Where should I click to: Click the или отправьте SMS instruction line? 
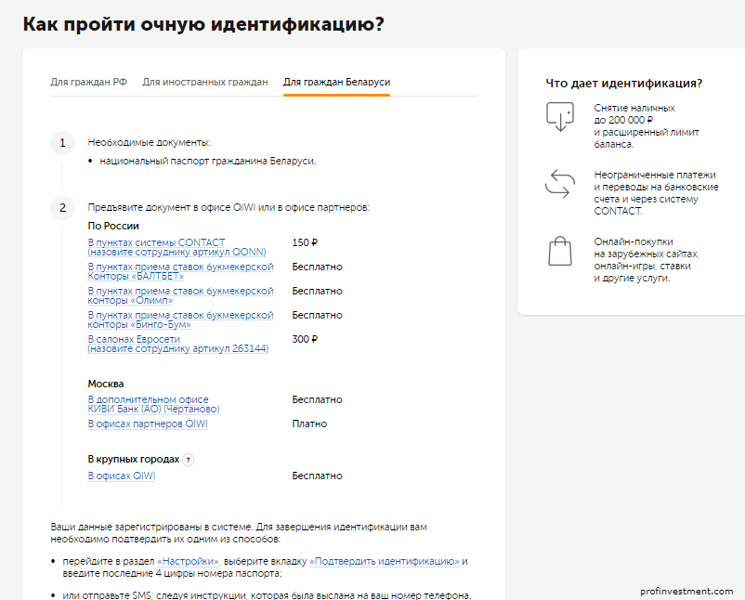(267, 595)
